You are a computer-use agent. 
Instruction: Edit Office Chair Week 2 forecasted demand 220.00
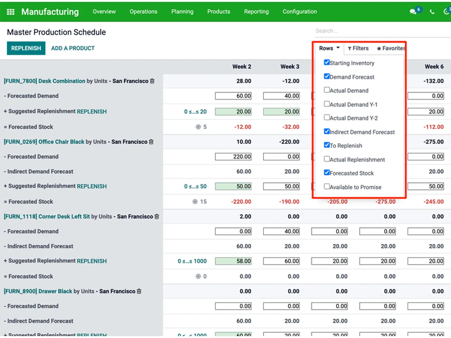pyautogui.click(x=233, y=157)
